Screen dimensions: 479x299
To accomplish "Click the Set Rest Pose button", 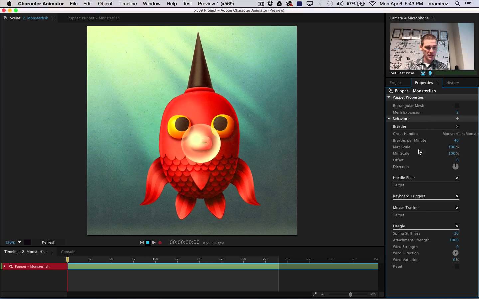I will click(x=402, y=73).
